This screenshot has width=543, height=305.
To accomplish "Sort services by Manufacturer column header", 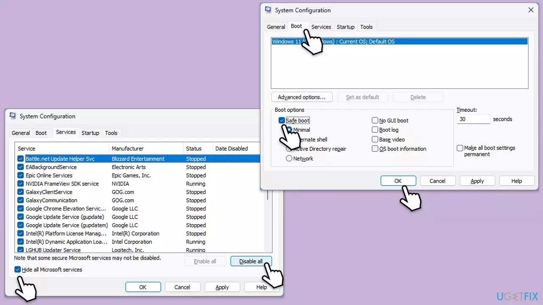I will click(x=146, y=149).
